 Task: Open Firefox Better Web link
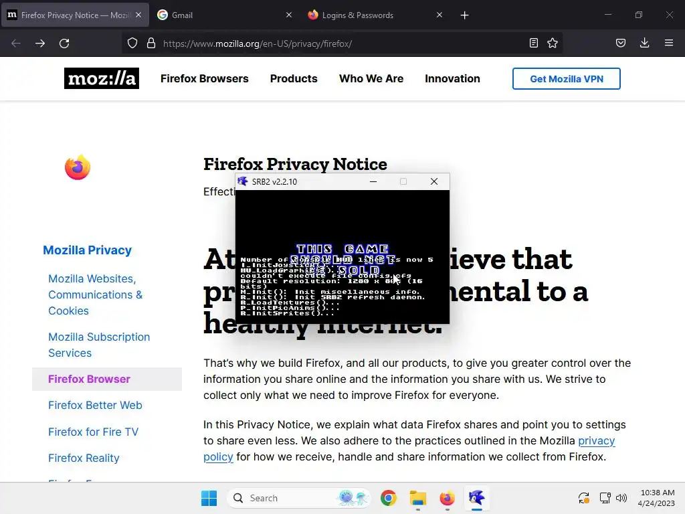point(95,405)
